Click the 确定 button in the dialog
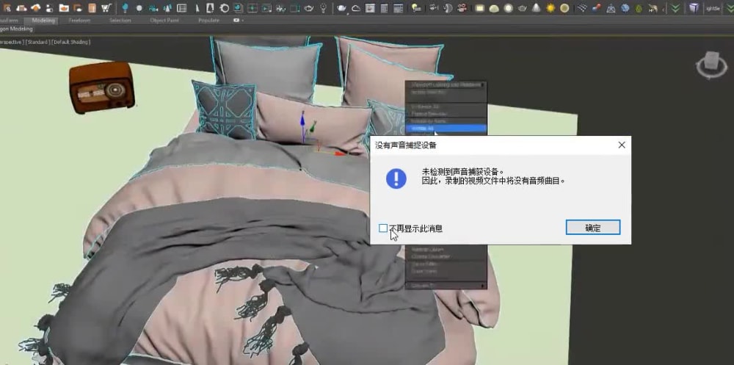 tap(592, 228)
